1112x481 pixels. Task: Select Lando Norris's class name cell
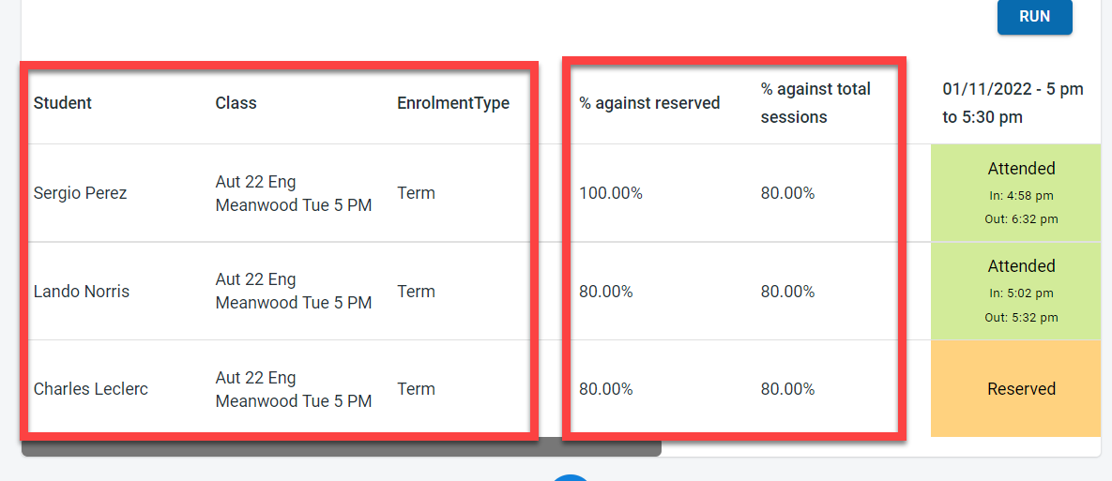[x=294, y=292]
